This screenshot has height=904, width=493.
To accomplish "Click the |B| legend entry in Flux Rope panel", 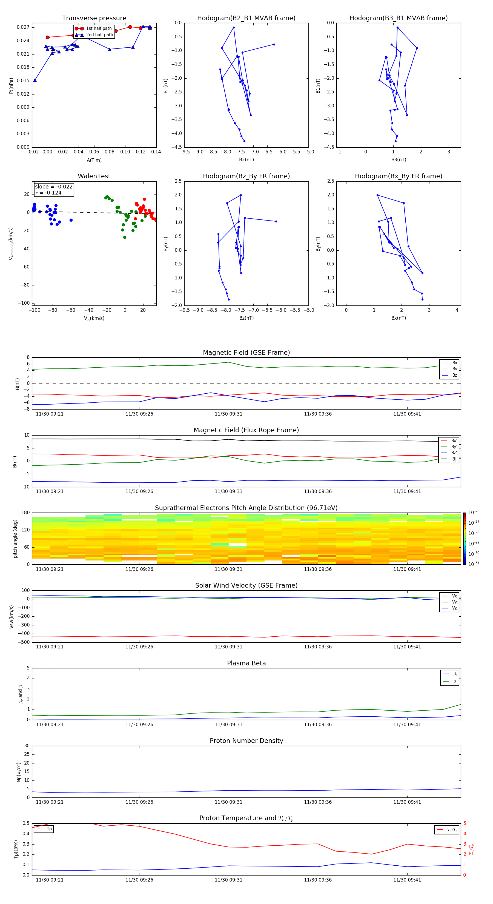I will coord(449,459).
